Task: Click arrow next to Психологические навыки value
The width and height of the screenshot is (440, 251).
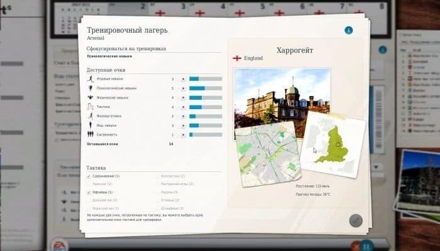Action: (x=183, y=88)
